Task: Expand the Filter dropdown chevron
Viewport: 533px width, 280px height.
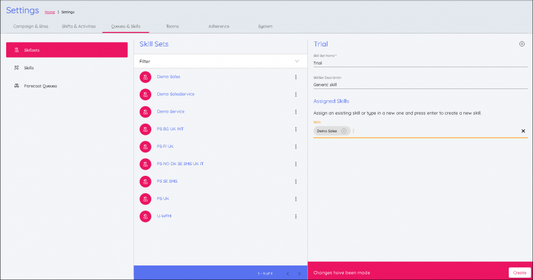Action: coord(297,61)
